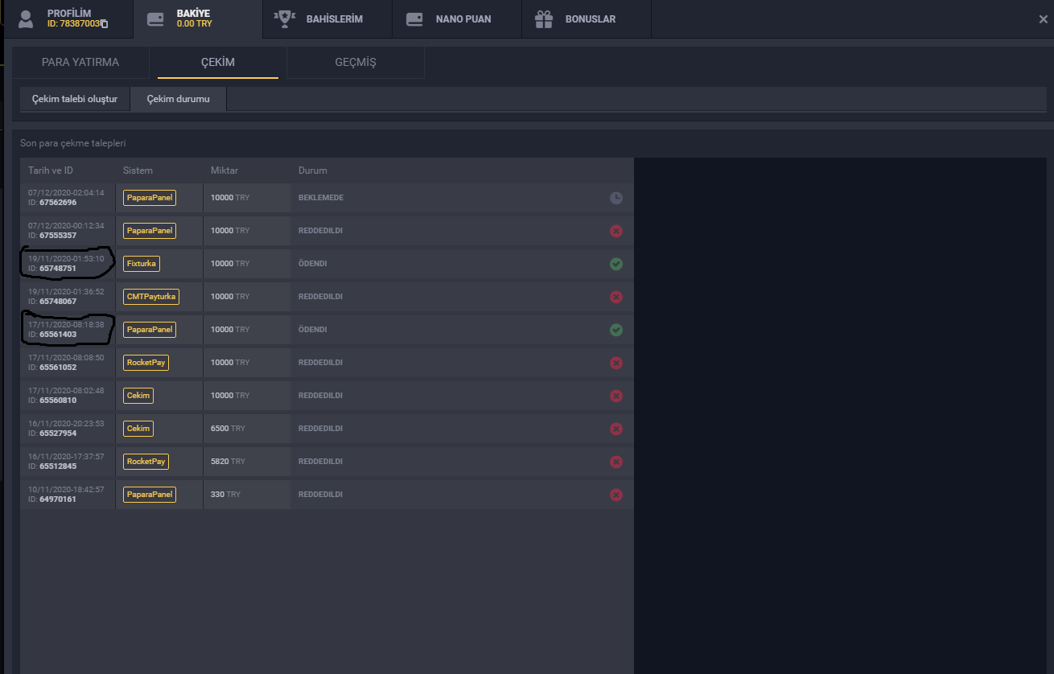Click paid checkmark for ID 65748751
The height and width of the screenshot is (674, 1054).
tap(616, 264)
